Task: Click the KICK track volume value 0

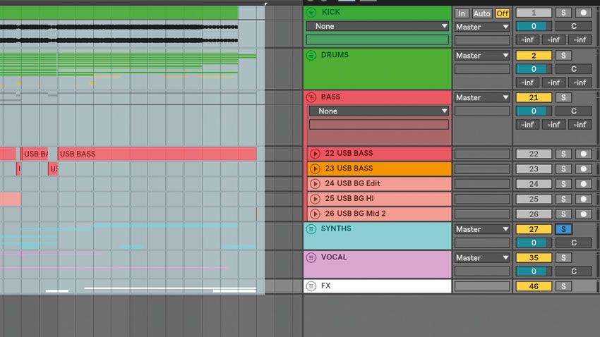Action: click(x=534, y=26)
